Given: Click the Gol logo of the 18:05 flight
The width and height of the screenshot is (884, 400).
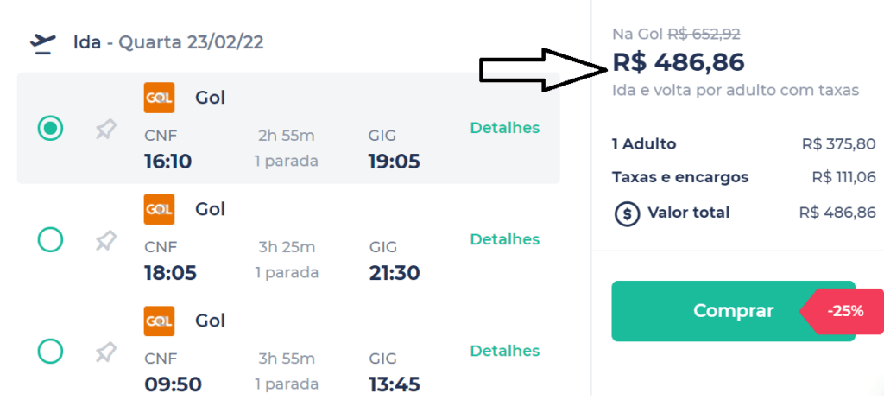Looking at the screenshot, I should pyautogui.click(x=159, y=209).
